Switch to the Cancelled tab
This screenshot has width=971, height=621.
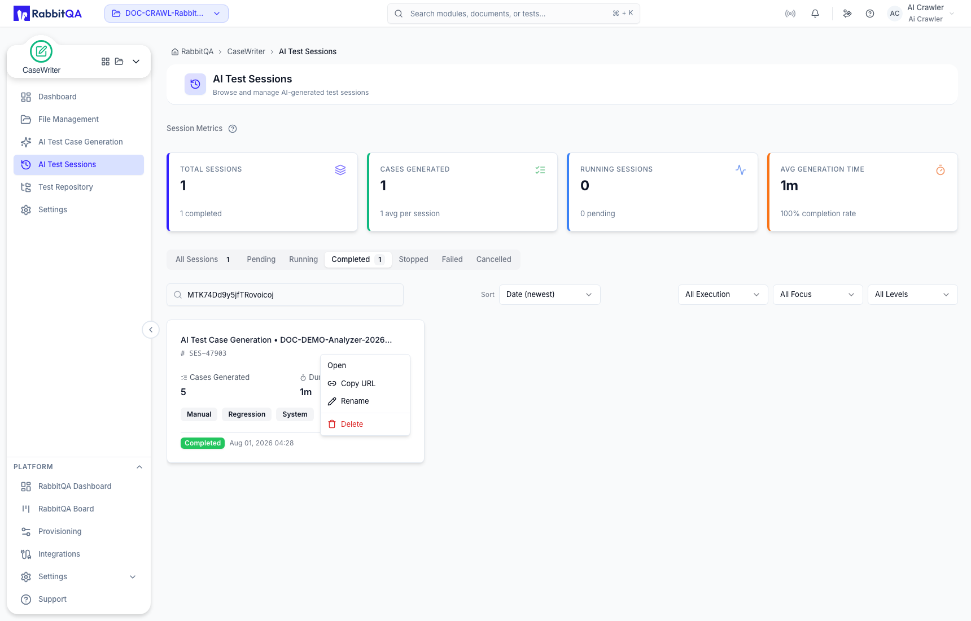(x=494, y=260)
